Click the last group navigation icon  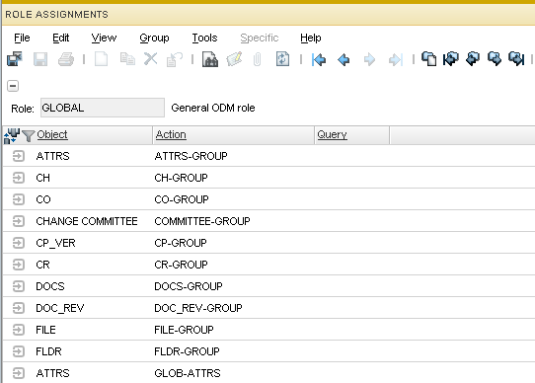coord(516,59)
